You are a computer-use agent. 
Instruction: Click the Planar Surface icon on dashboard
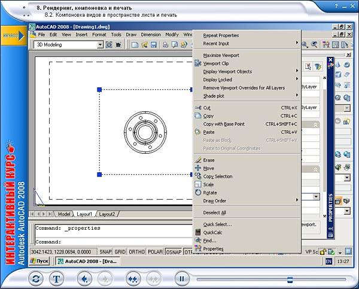[x=347, y=75]
